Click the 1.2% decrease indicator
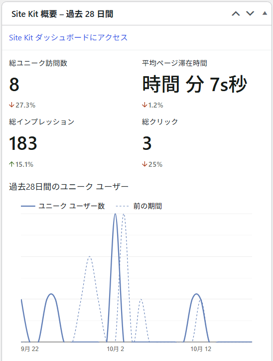 click(x=152, y=105)
